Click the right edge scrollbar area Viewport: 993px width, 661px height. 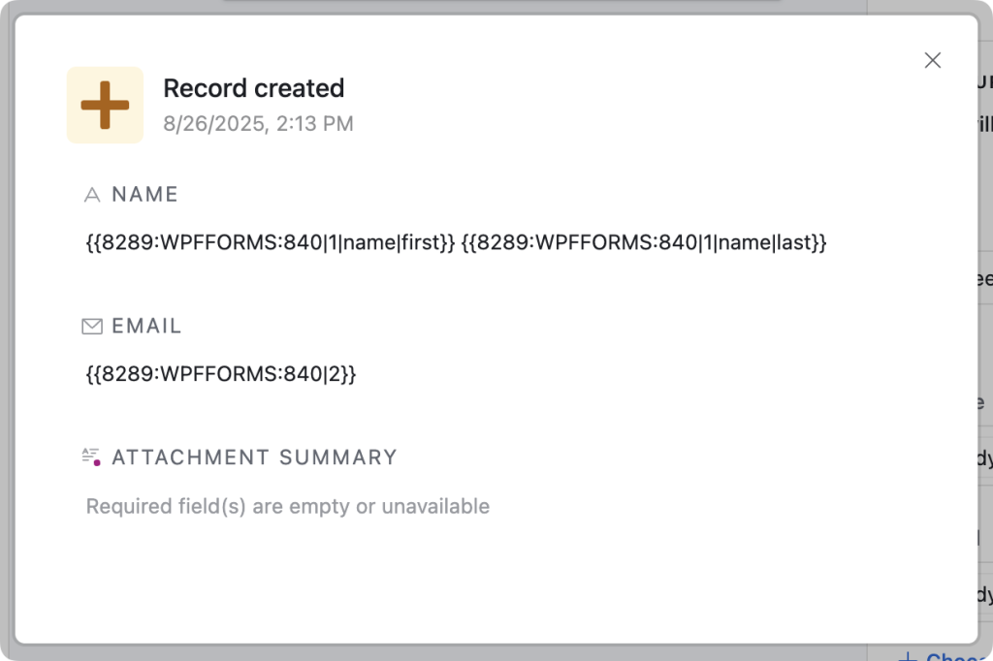click(x=988, y=330)
